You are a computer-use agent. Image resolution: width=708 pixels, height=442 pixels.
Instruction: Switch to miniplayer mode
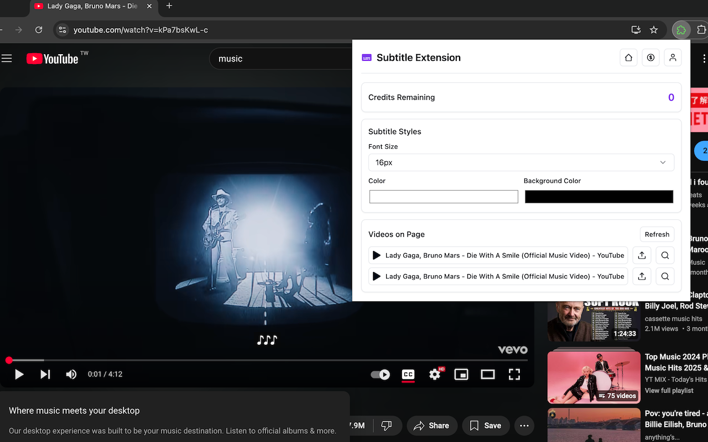coord(461,375)
